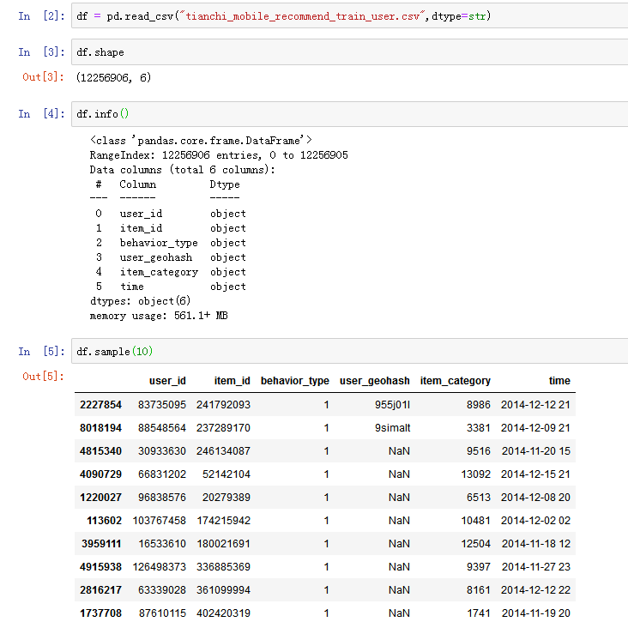Image resolution: width=628 pixels, height=634 pixels.
Task: Click the Out[5]: prompt label
Action: 43,377
